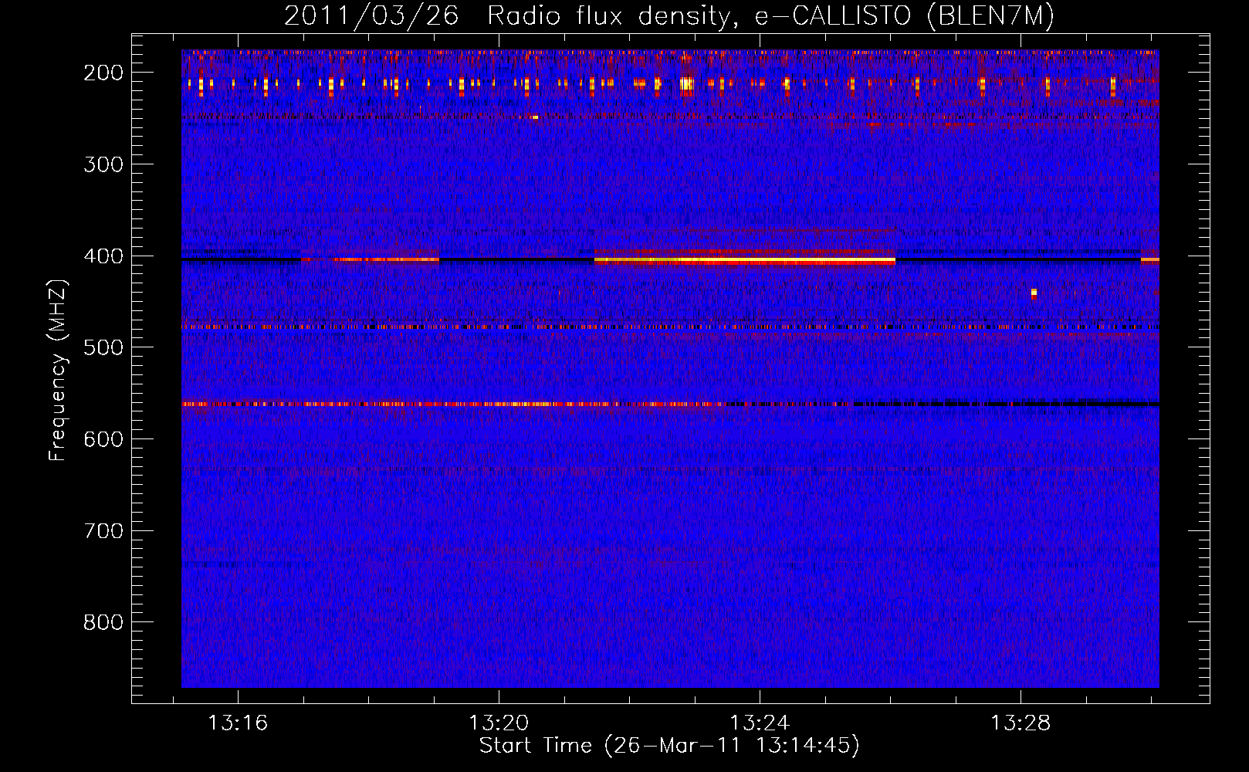
Task: Click frequency tick label 700
Action: coord(103,531)
